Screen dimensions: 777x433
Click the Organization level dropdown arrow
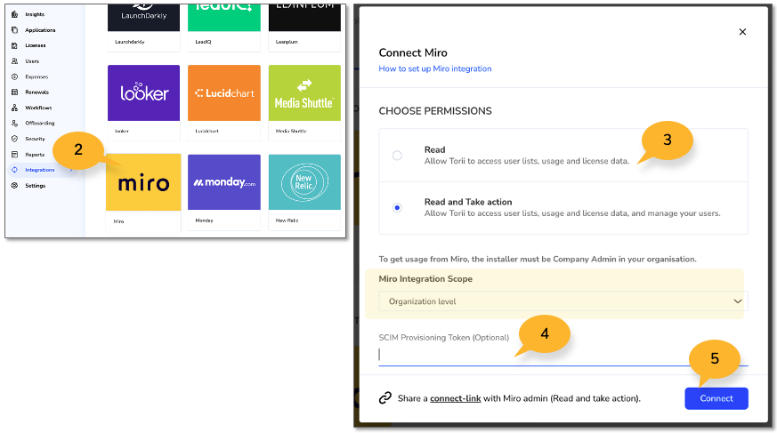737,301
